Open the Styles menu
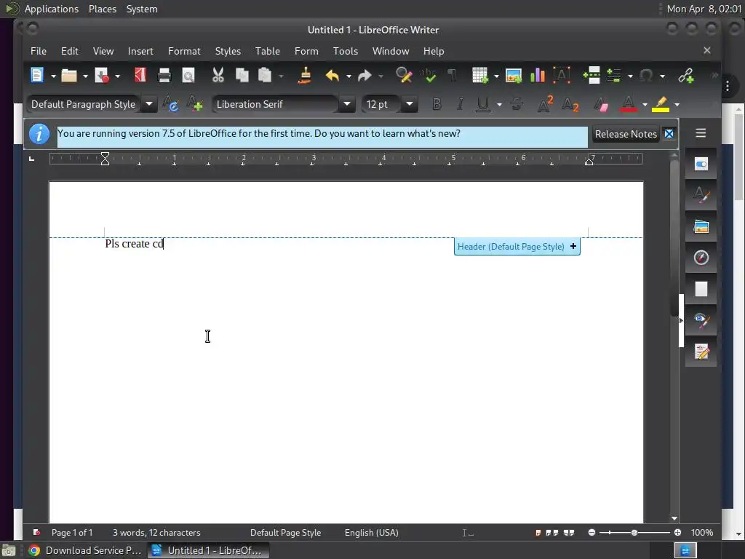745x559 pixels. pos(228,51)
